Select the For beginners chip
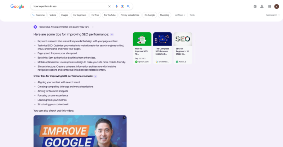 coord(80,15)
